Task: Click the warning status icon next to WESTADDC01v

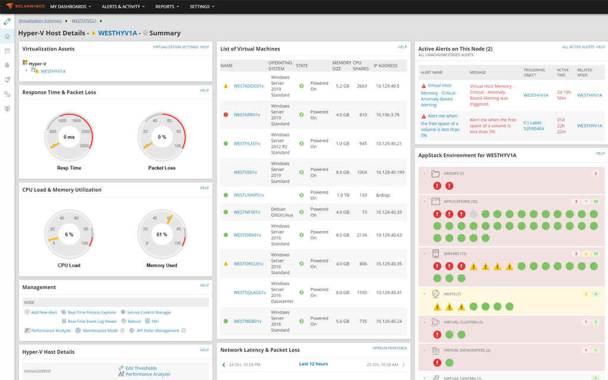Action: coord(224,85)
